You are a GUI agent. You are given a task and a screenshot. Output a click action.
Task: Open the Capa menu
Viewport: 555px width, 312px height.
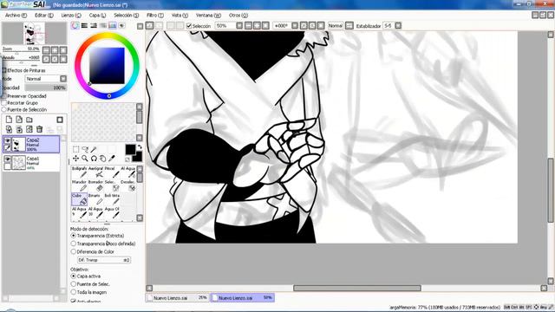pyautogui.click(x=97, y=16)
